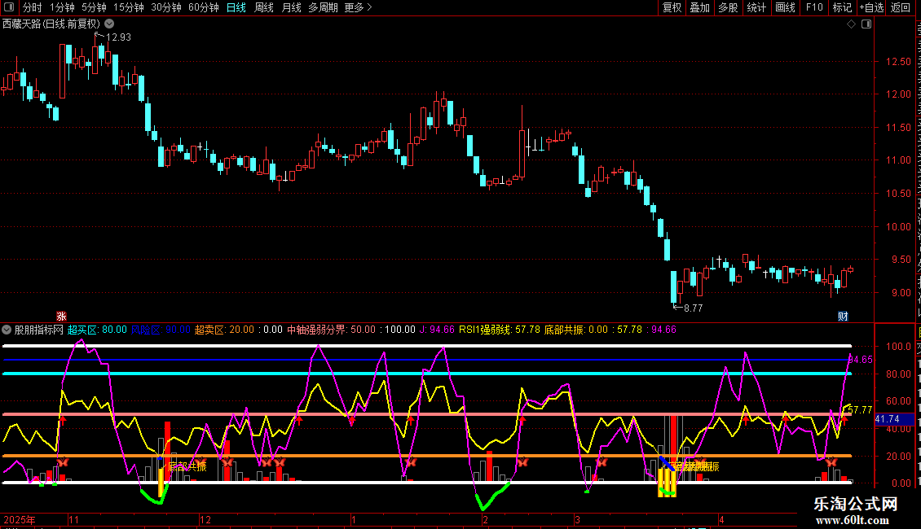This screenshot has width=921, height=529.
Task: Click the 风险区: 90.00 indicator value
Action: [x=161, y=330]
